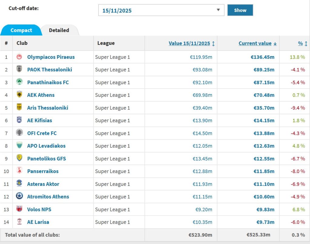310x244 pixels.
Task: Open Aris Thessaloniki via its club badge
Action: (x=19, y=108)
